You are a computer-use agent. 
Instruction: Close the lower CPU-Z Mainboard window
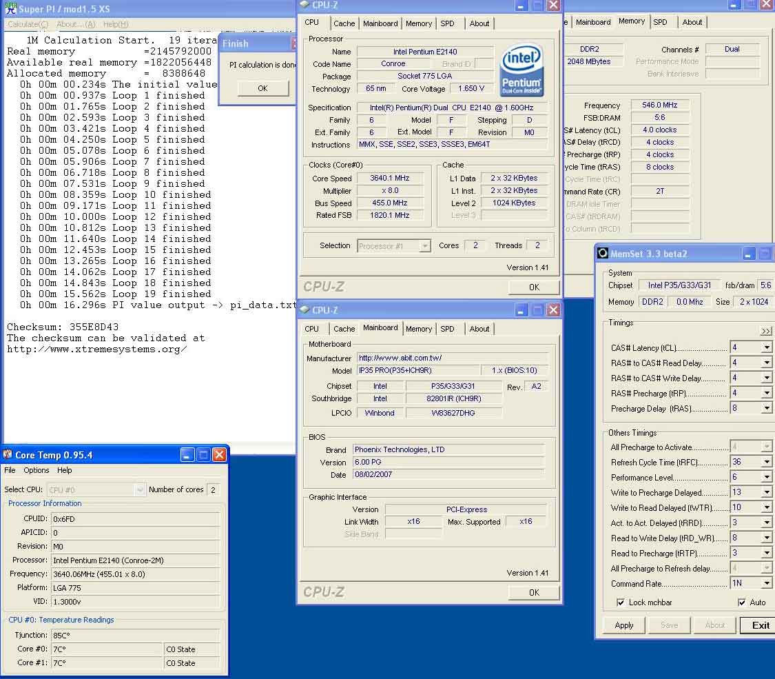554,310
